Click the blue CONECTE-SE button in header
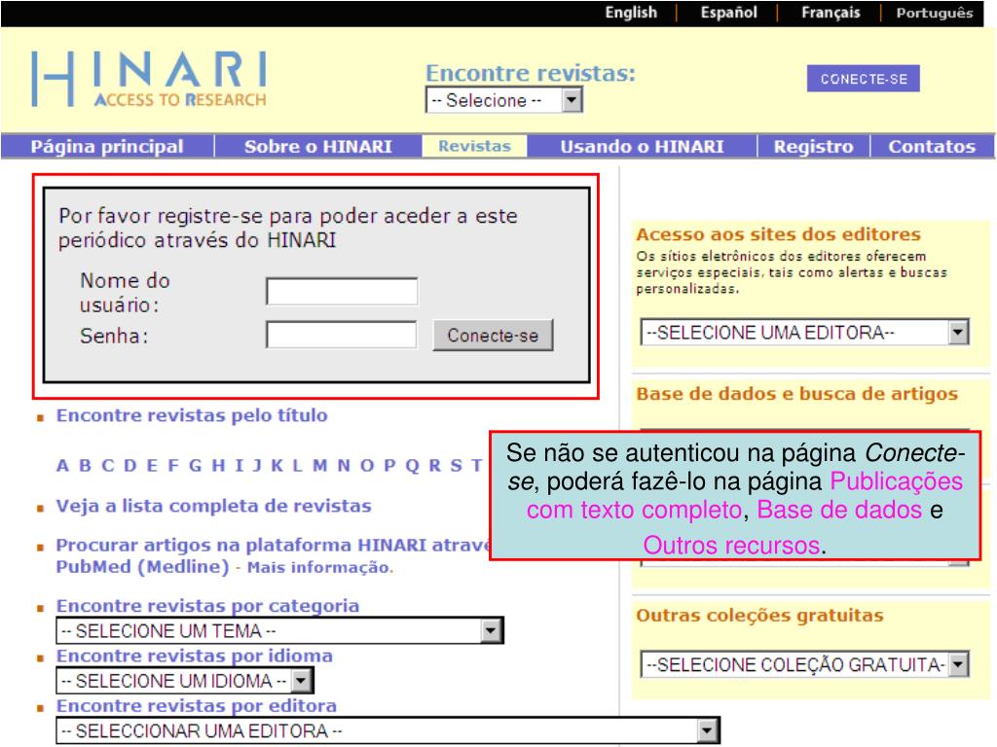 (x=864, y=79)
